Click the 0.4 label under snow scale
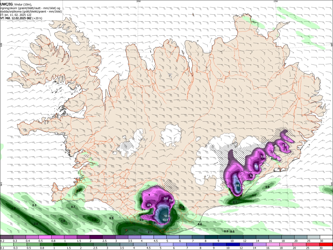Image resolution: width=333 pixels, height=250 pixels. (x=28, y=241)
